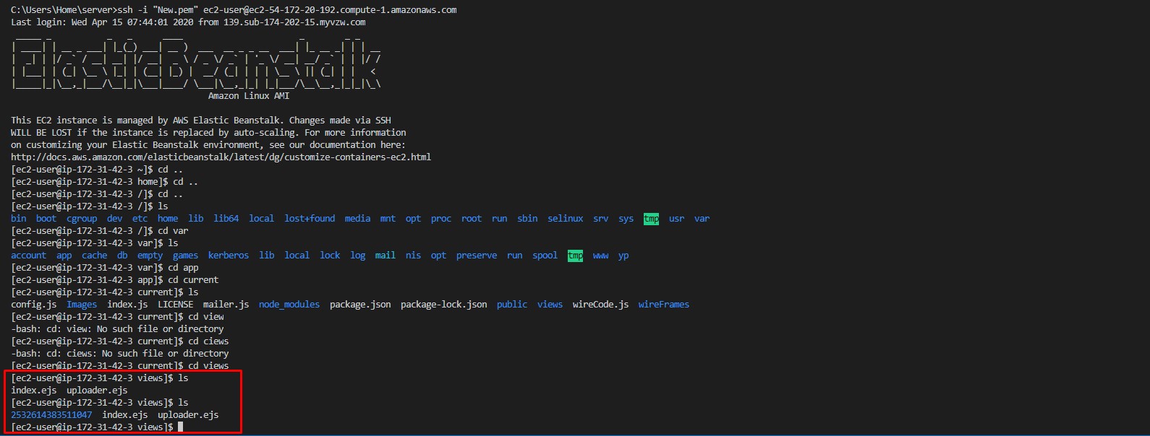
Task: Select the 'selinux' directory name
Action: coord(566,219)
